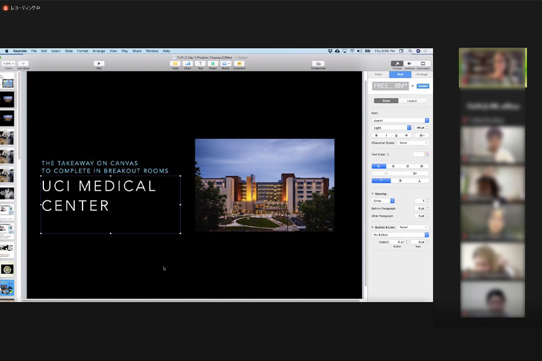Click the Dropbox menu bar icon

(x=330, y=51)
